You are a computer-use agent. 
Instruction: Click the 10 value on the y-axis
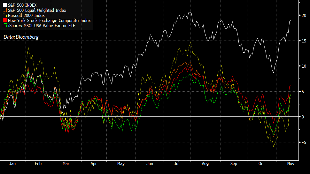click(x=303, y=66)
